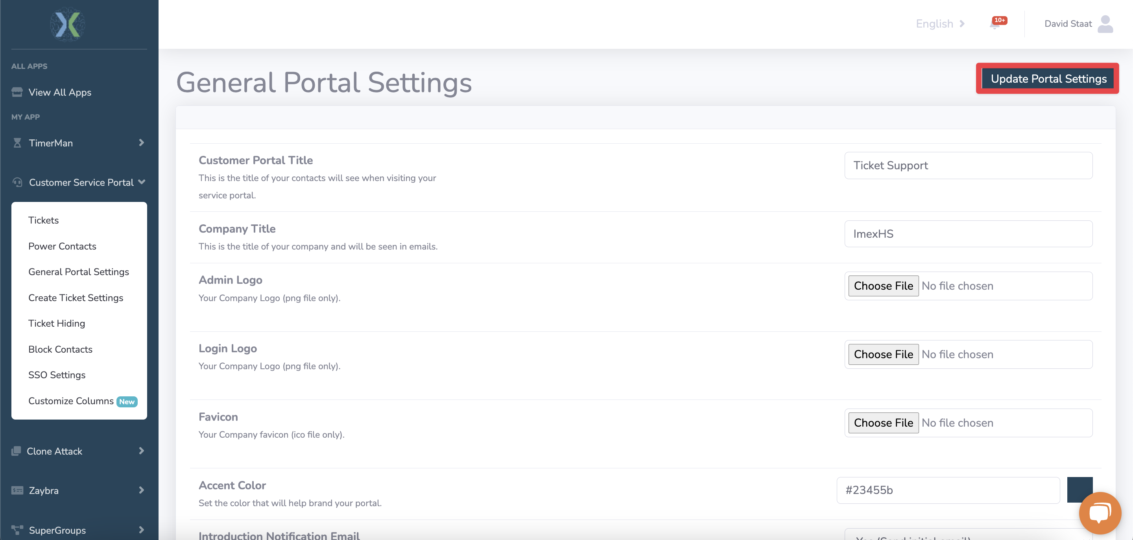Screen dimensions: 1133x540
Task: Open SSO Settings menu entry
Action: (x=57, y=374)
